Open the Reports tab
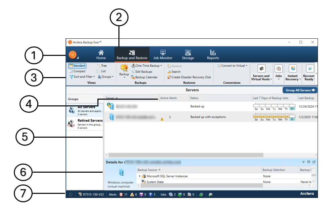Image resolution: width=325 pixels, height=208 pixels. click(213, 55)
